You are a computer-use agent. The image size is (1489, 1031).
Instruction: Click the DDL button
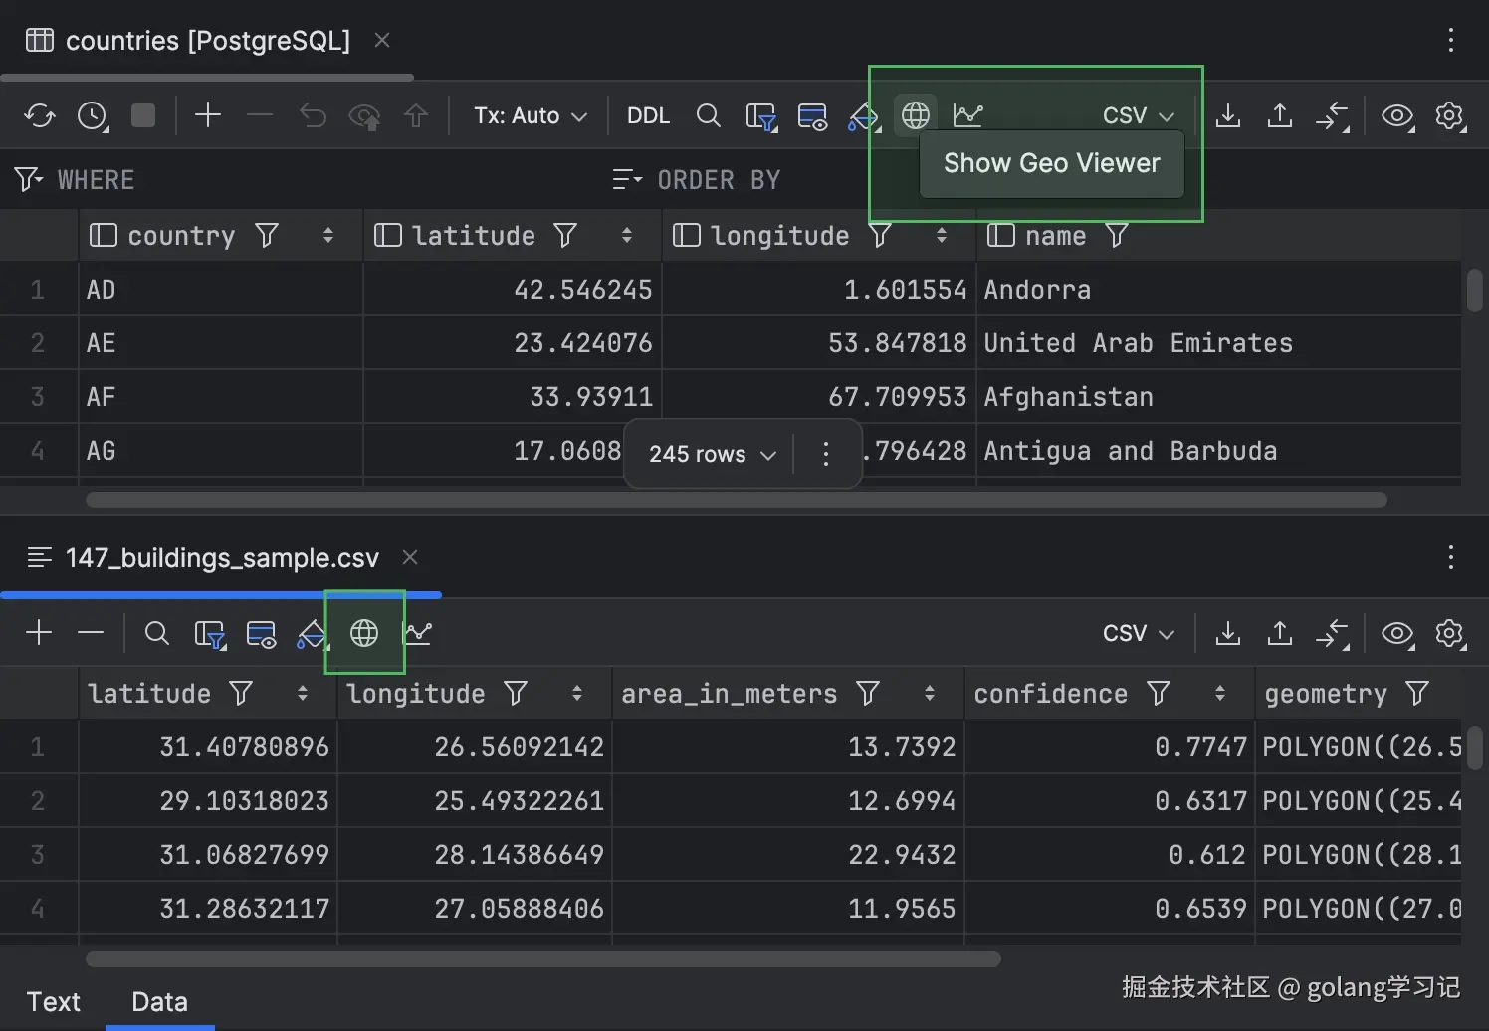[x=648, y=116]
